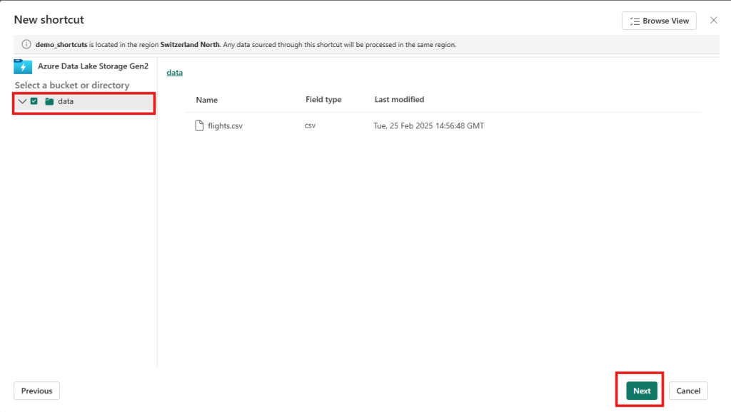Click the csv field type cell
Viewport: 731px width, 412px height.
coord(310,126)
